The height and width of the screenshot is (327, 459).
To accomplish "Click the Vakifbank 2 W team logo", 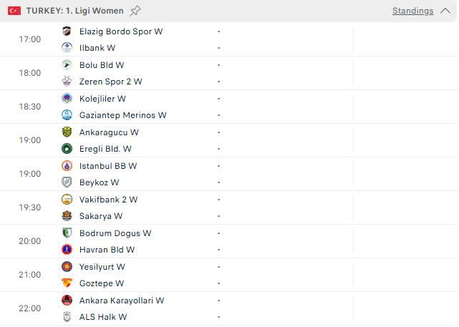I will coord(67,199).
